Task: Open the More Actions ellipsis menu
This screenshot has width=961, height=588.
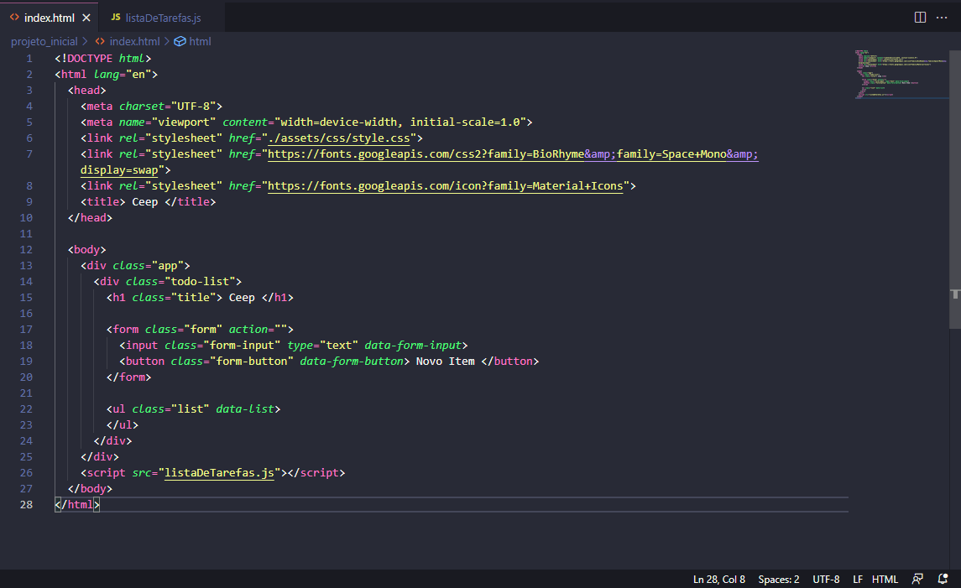Action: (x=943, y=17)
